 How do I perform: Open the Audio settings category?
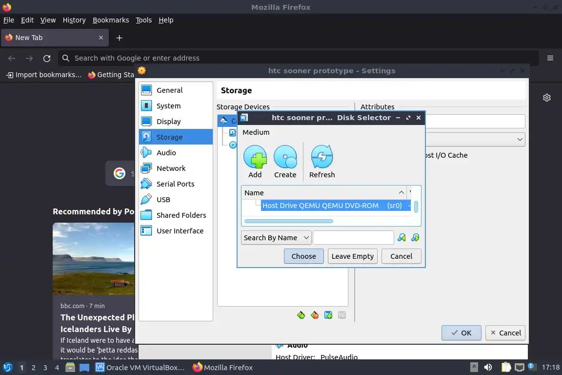click(x=176, y=152)
